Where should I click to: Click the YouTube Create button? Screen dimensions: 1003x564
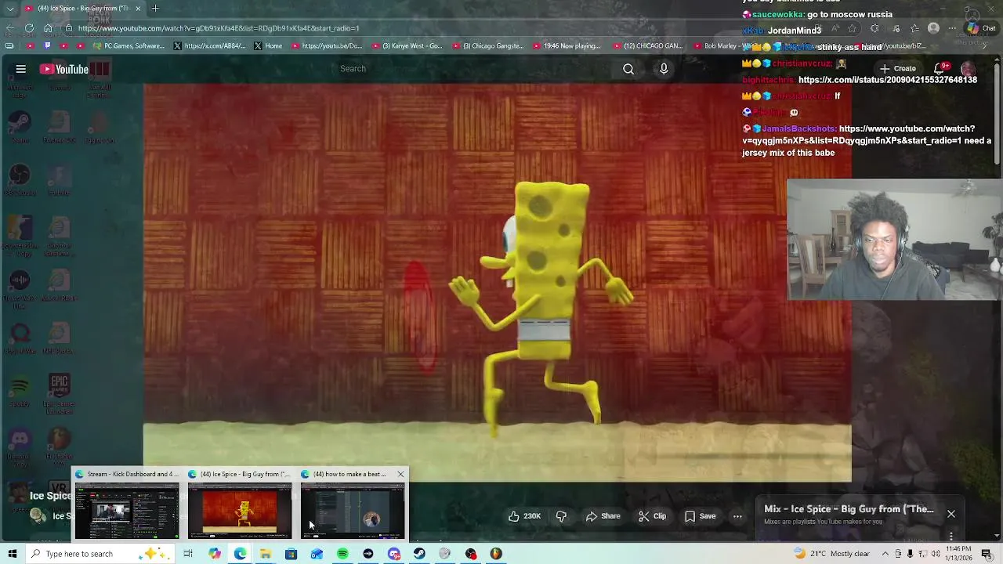pos(898,69)
